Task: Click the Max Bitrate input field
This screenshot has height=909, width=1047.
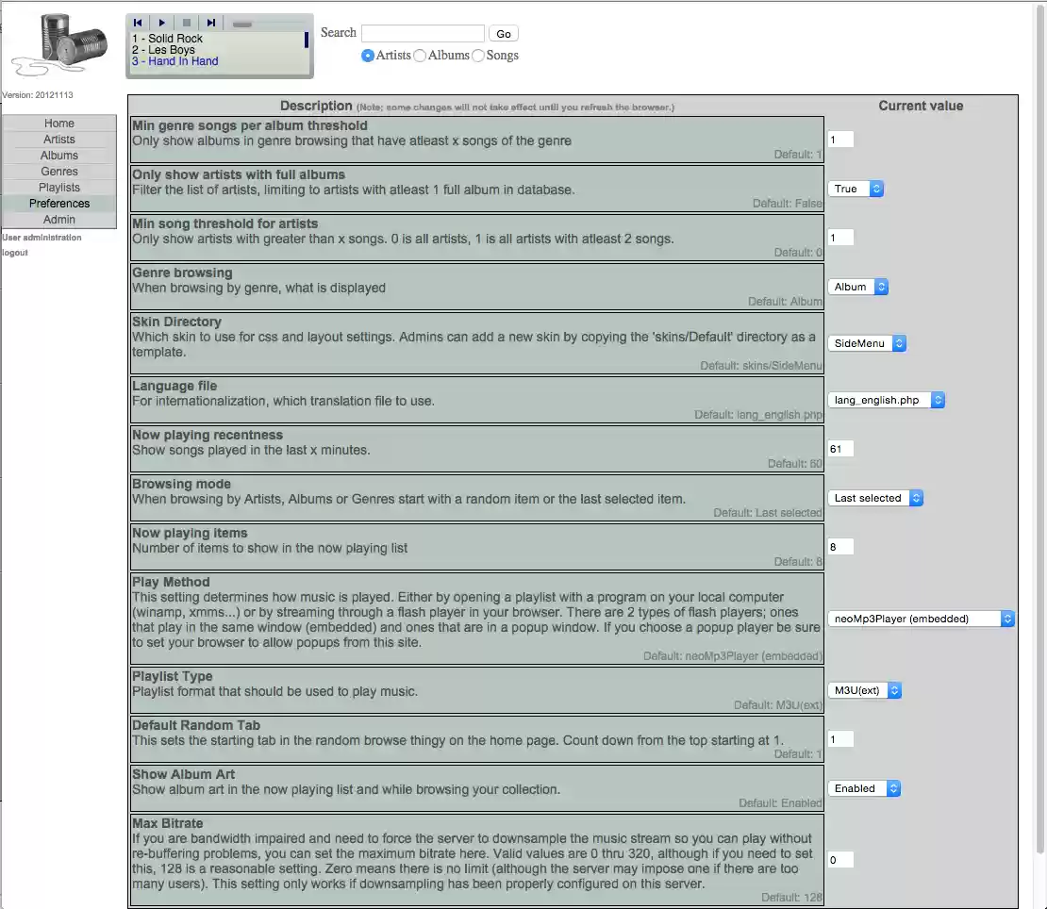Action: (839, 859)
